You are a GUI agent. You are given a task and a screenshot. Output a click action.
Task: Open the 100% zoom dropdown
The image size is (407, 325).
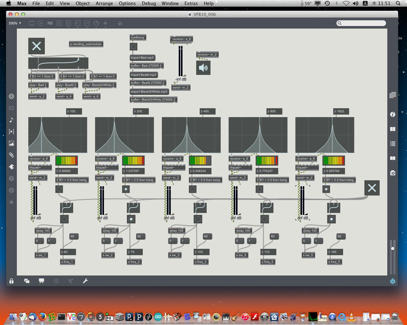point(15,23)
